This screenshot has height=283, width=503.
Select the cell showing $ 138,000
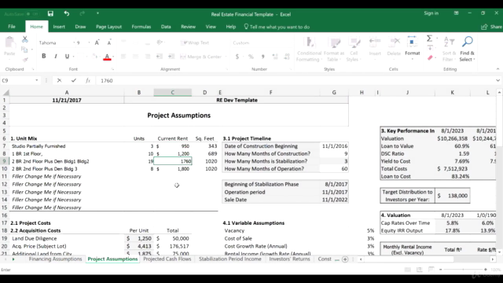point(453,196)
